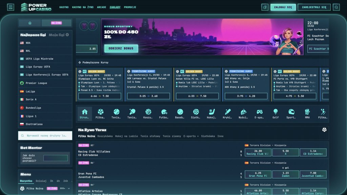Click the lightning icon by Podwyższone Kursy
The height and width of the screenshot is (195, 347).
[x=80, y=63]
